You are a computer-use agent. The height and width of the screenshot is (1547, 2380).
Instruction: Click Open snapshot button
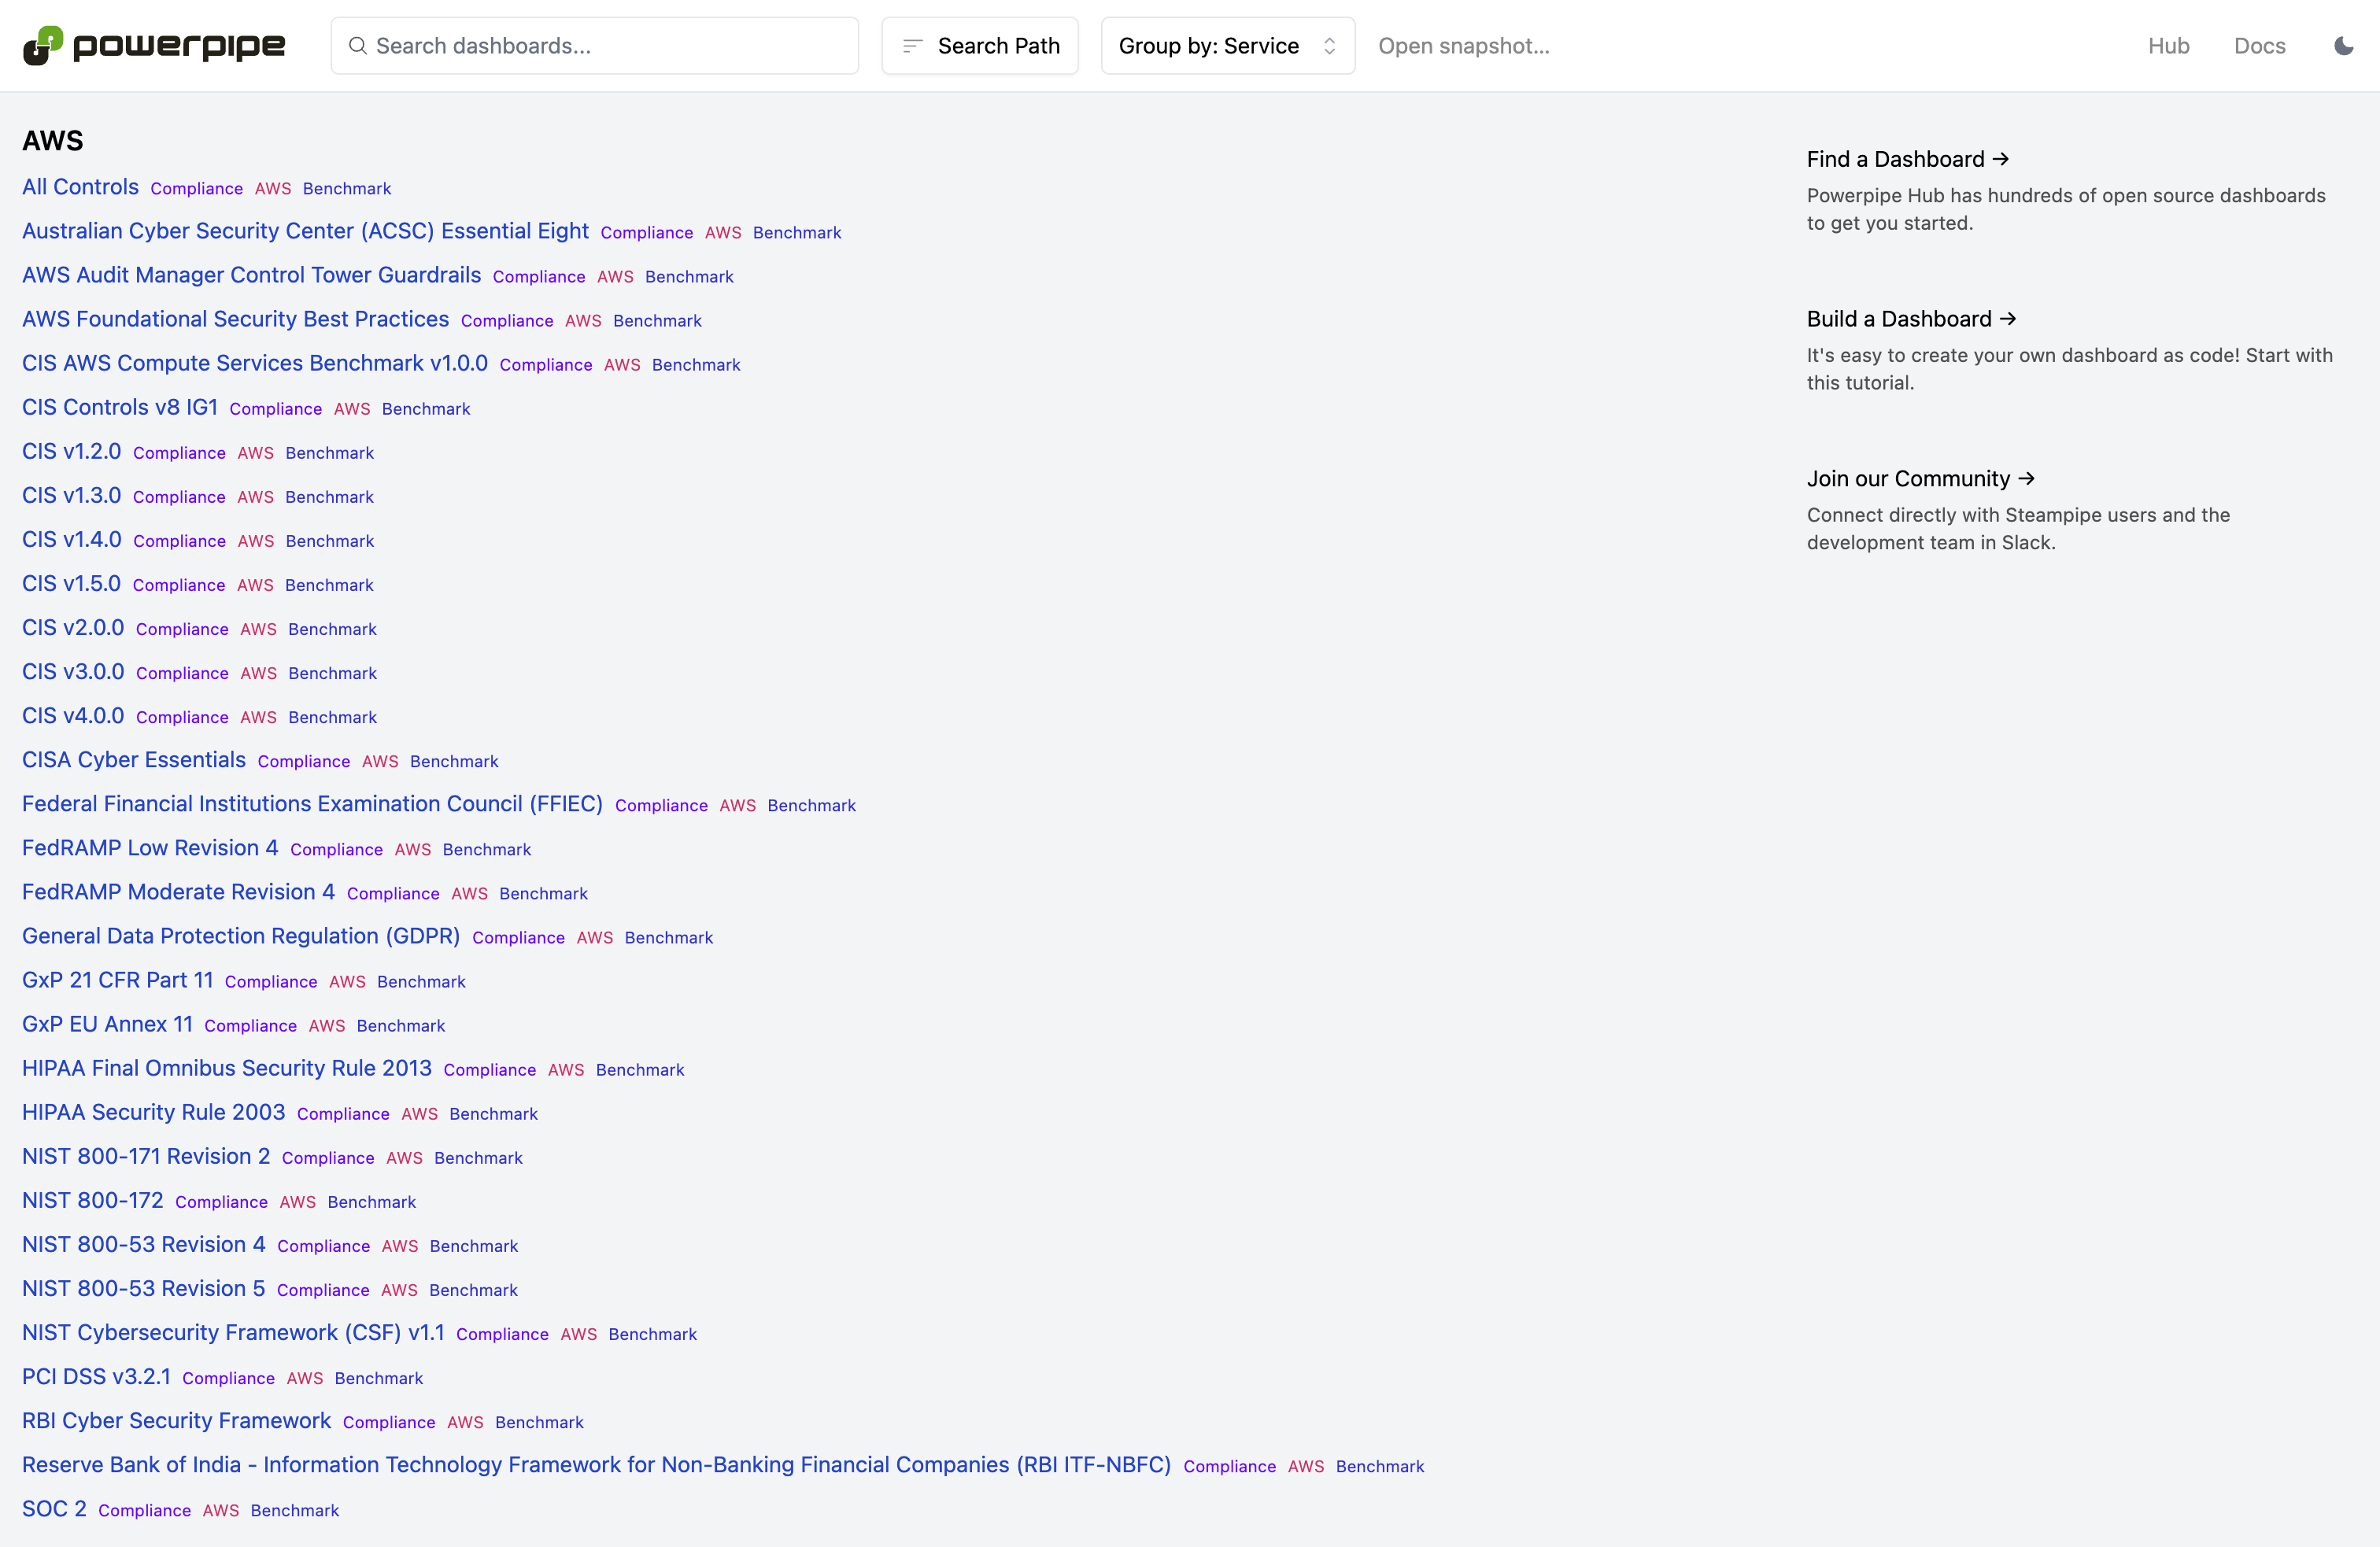coord(1463,46)
